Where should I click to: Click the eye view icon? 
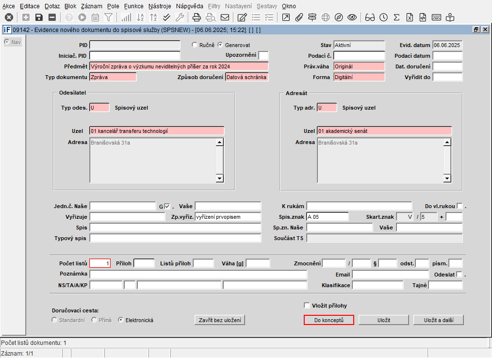[x=352, y=17]
